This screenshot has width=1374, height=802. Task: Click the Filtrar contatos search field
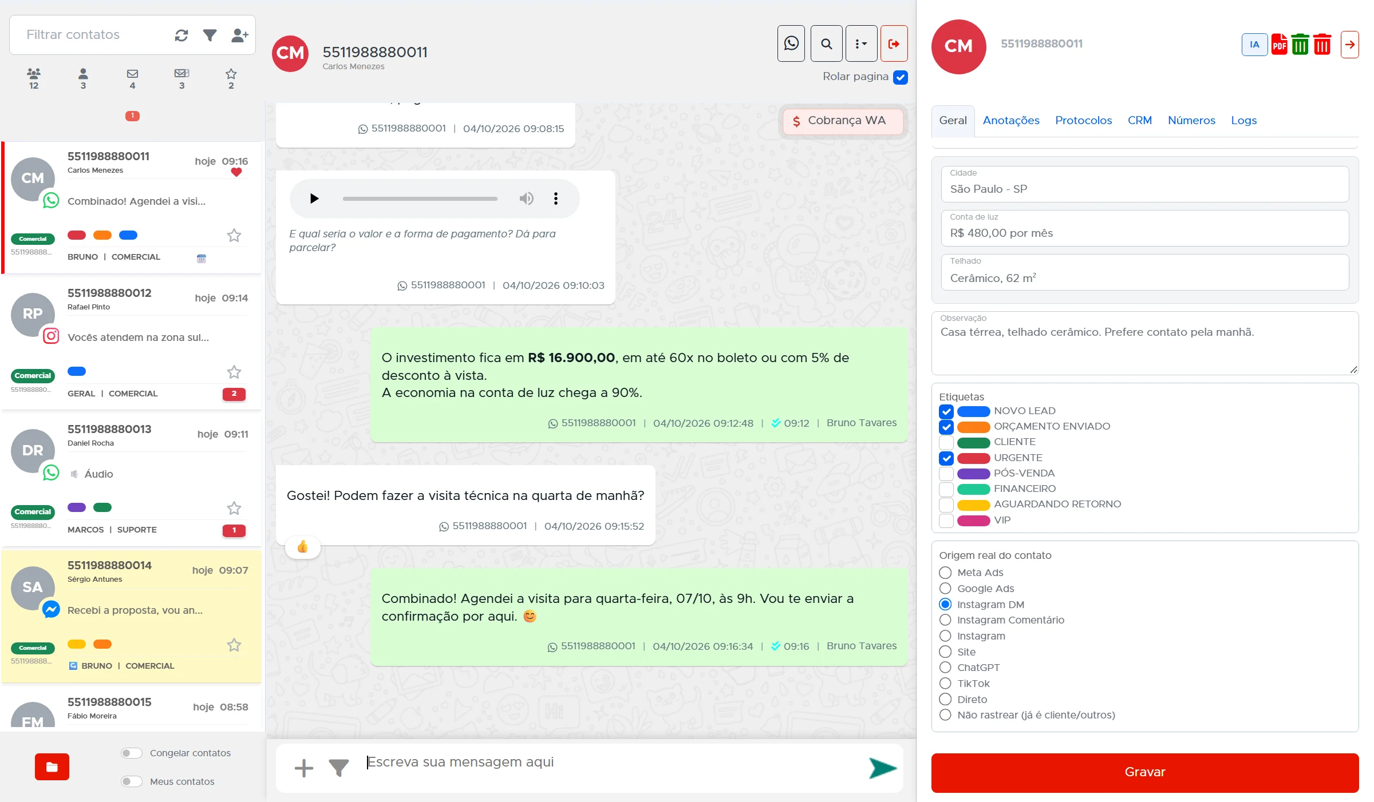pyautogui.click(x=93, y=35)
